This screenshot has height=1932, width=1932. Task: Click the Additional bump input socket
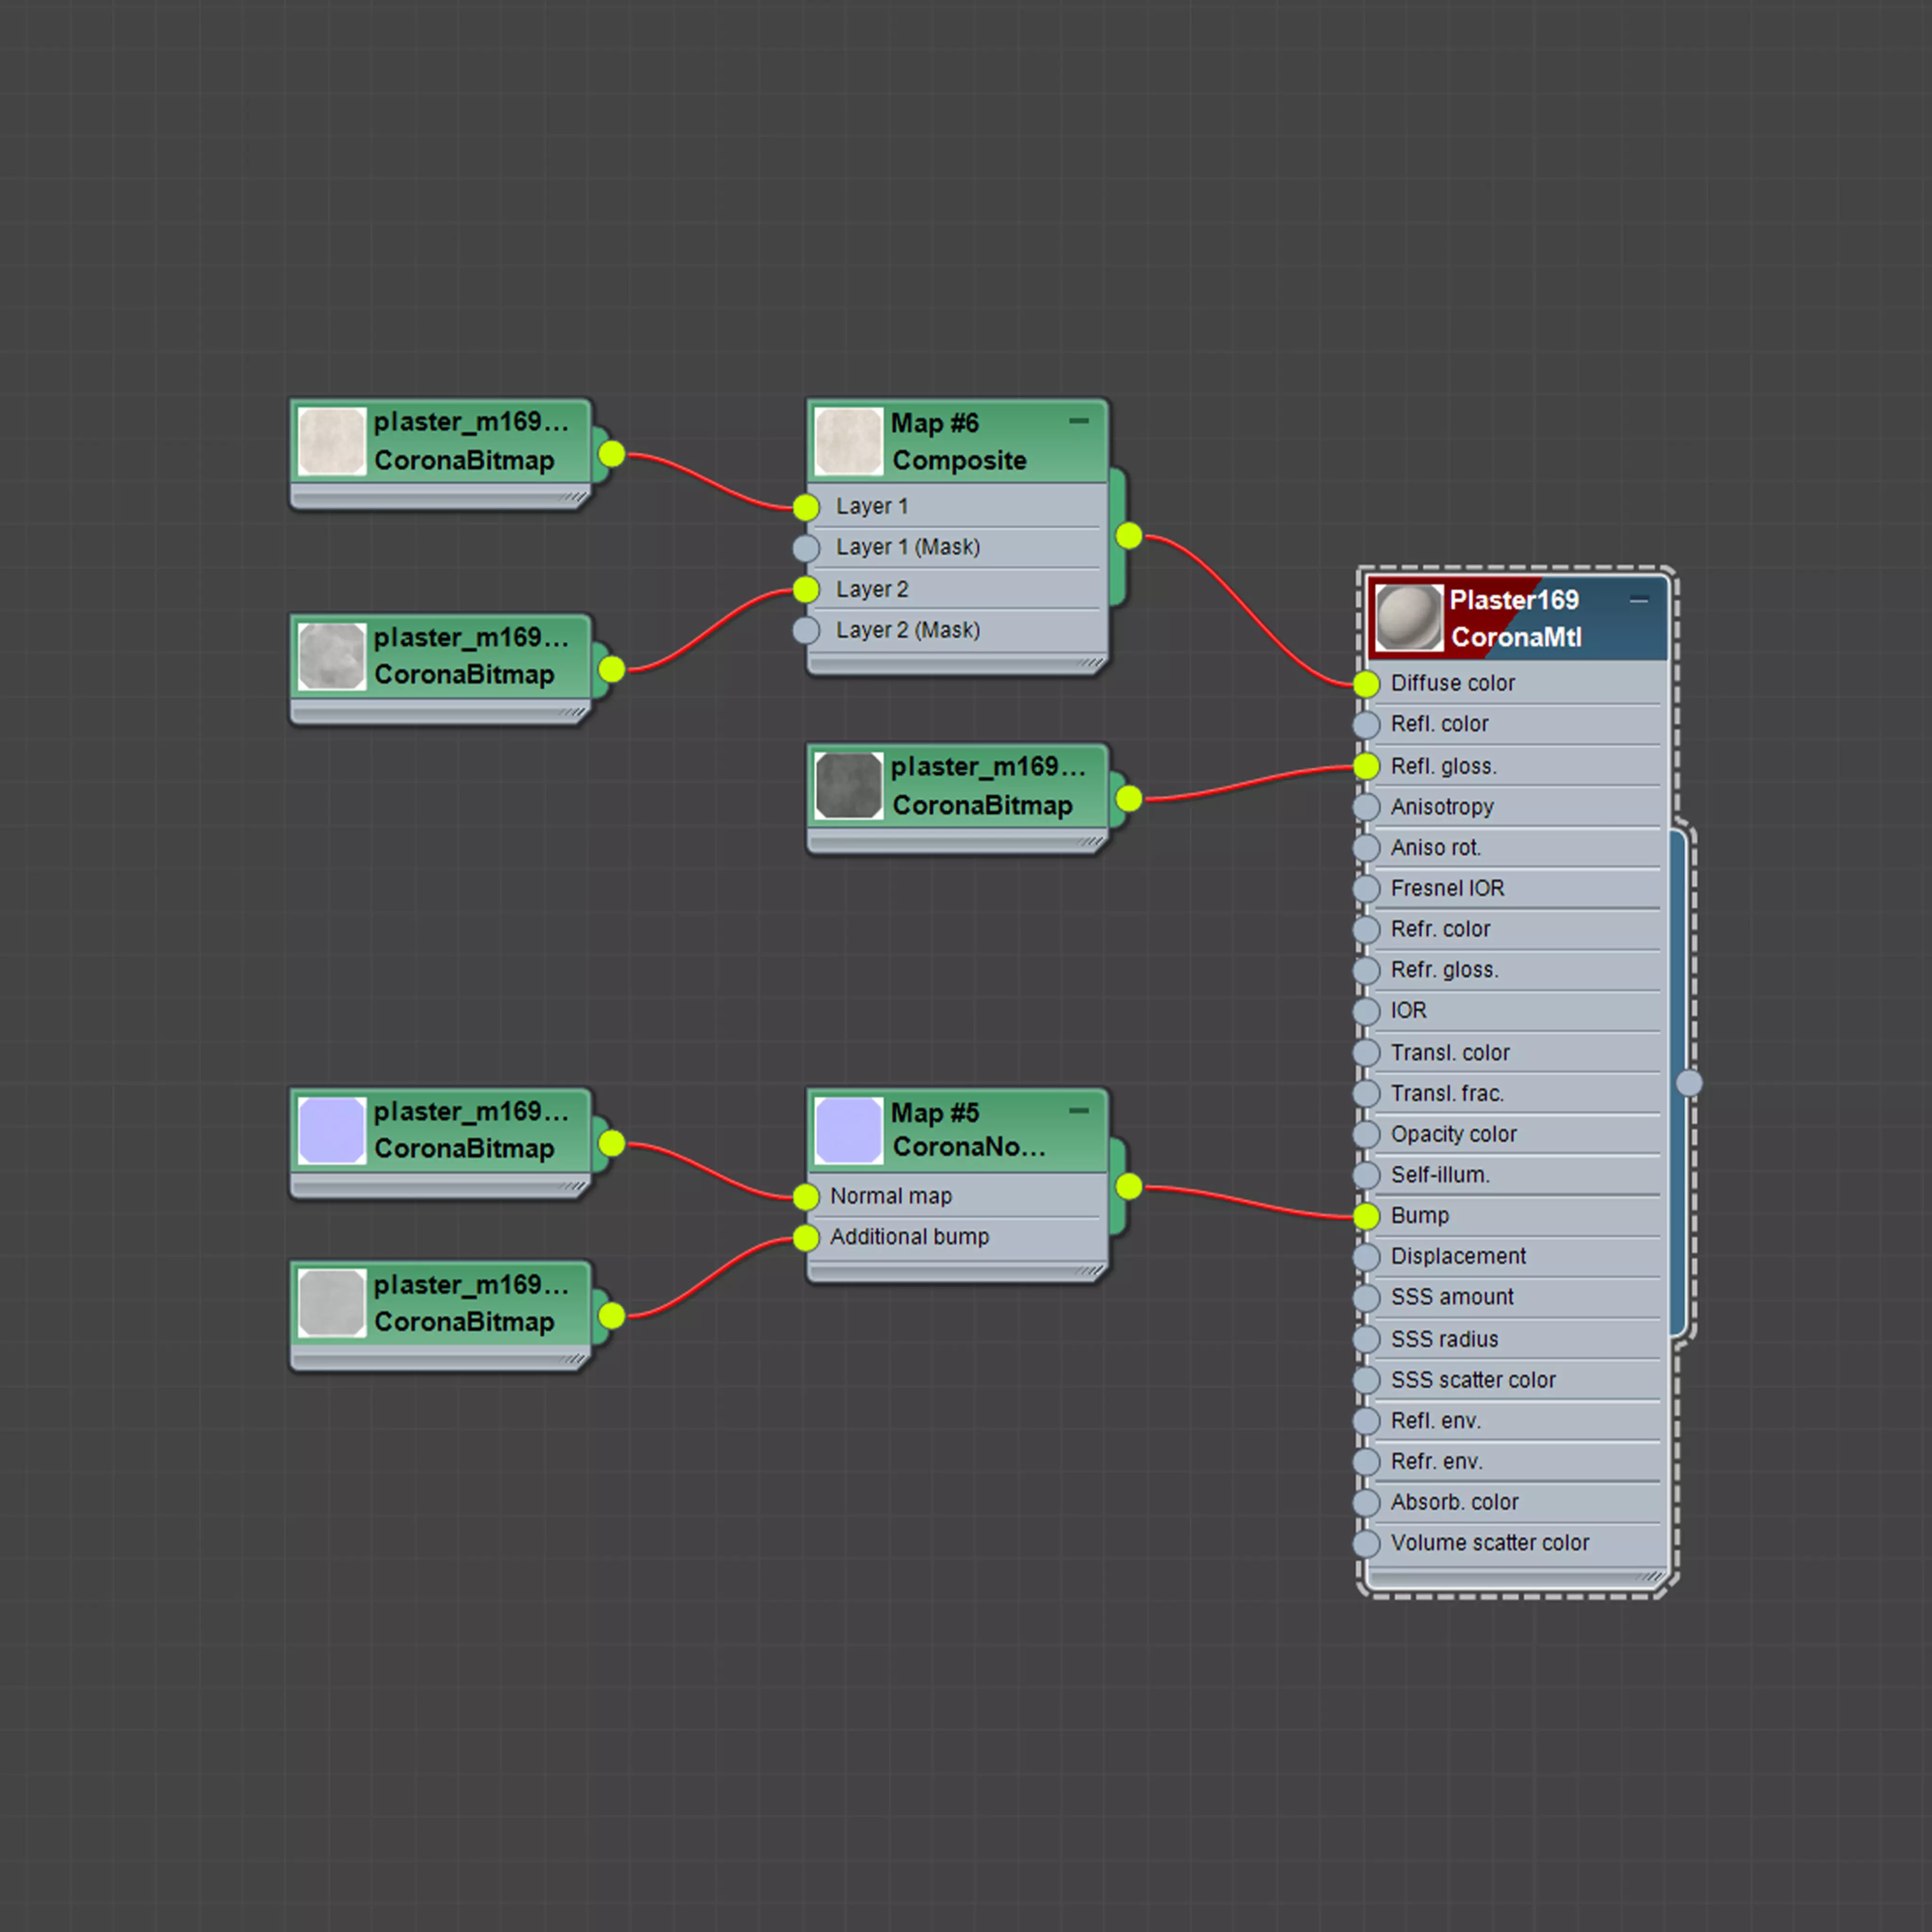[806, 1238]
